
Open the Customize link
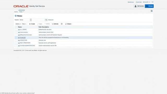pos(139,2)
